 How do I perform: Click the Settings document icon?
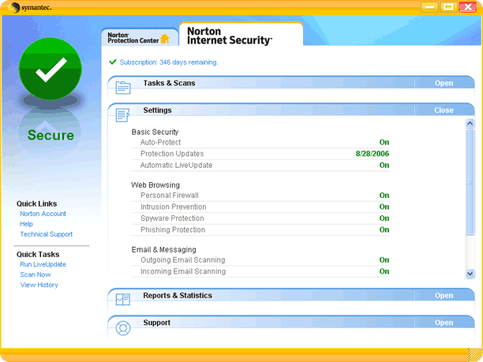point(122,115)
